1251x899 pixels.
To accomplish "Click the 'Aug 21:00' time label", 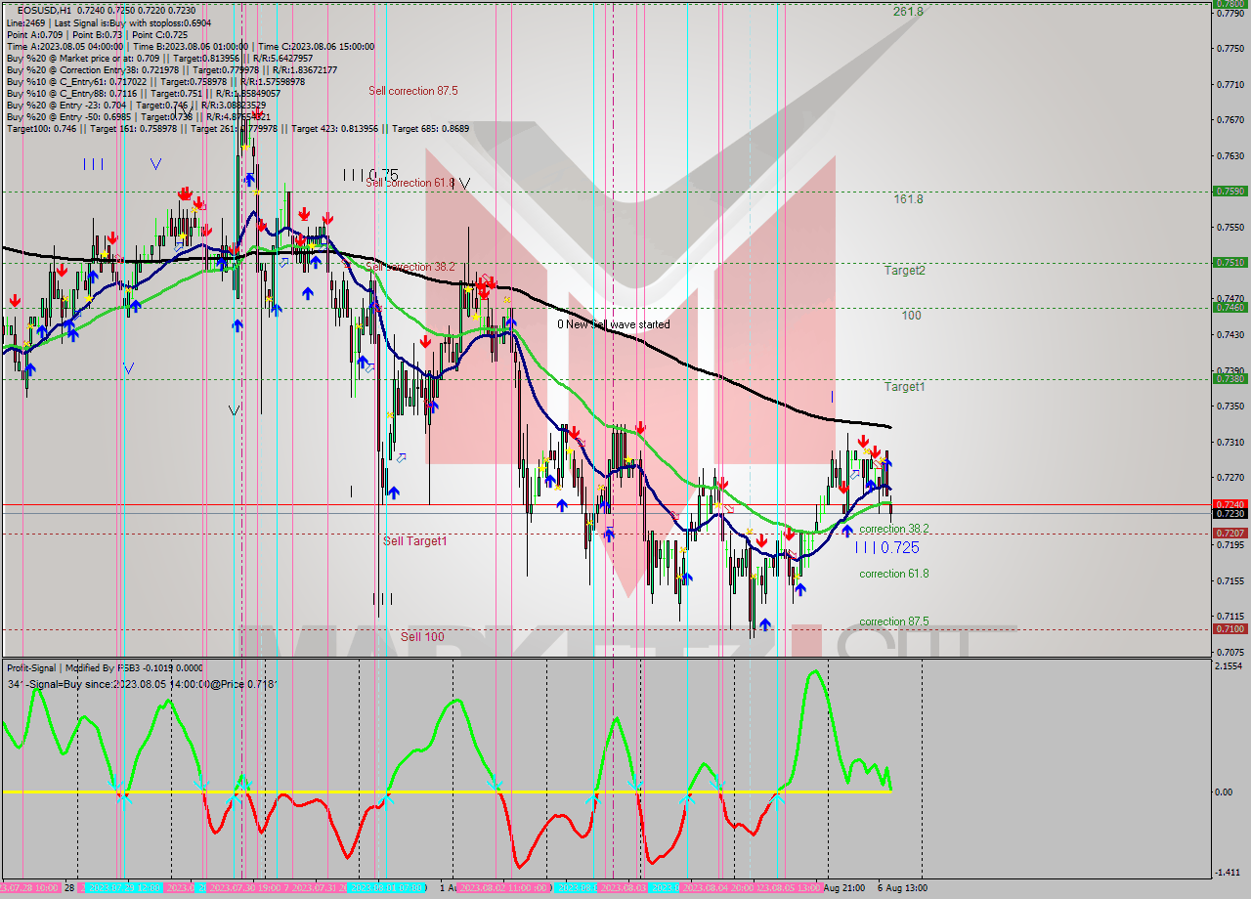I will coord(842,888).
